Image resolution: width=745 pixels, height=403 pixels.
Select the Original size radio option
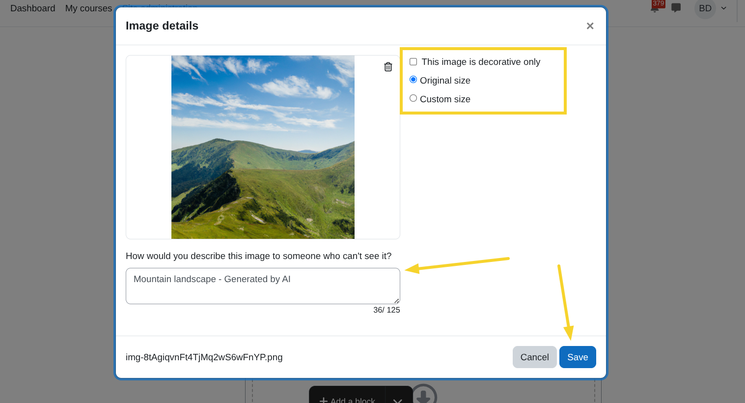click(414, 80)
